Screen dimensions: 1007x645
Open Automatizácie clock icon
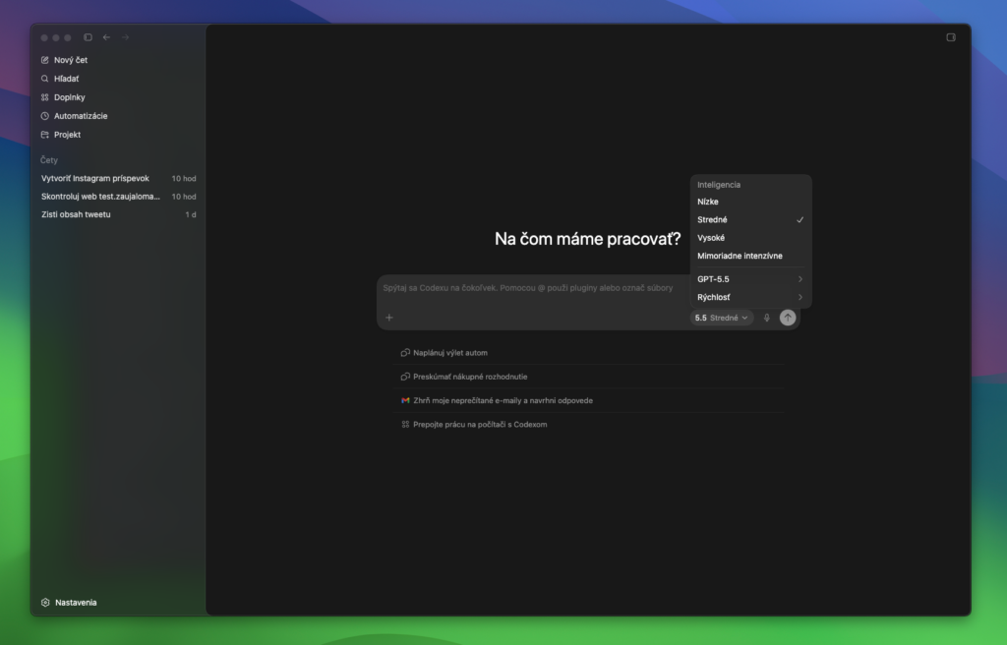click(45, 116)
